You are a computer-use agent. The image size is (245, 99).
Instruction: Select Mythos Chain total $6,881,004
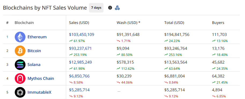click(x=175, y=76)
